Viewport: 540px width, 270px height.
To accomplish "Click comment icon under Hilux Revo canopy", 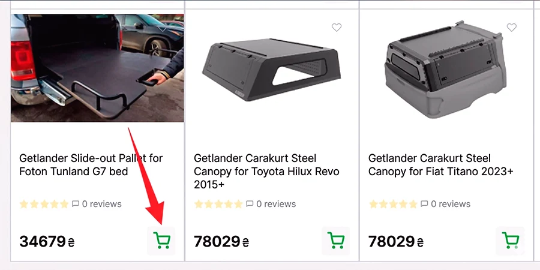I will coord(250,204).
